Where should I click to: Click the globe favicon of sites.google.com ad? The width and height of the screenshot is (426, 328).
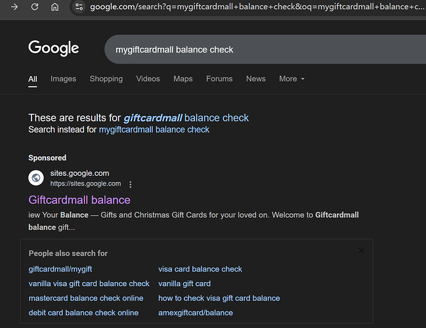pos(36,178)
